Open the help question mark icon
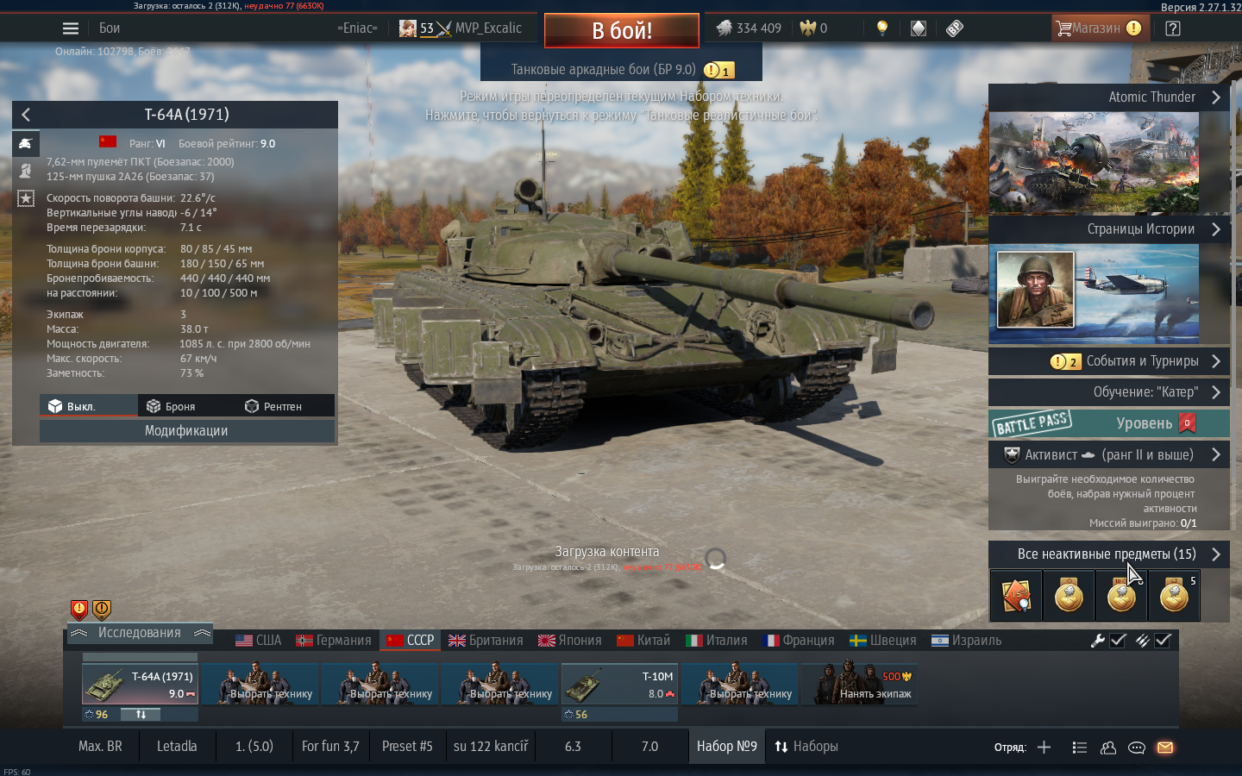 point(1172,28)
